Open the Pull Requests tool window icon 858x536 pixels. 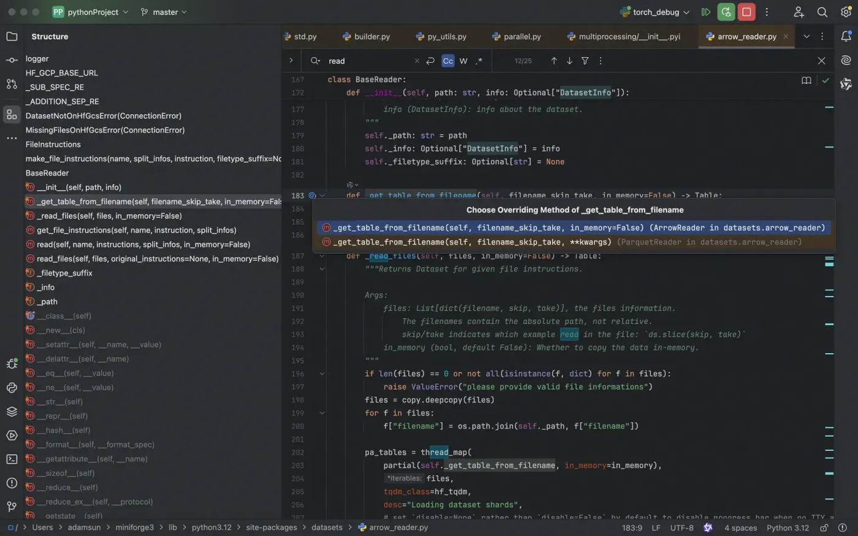(x=12, y=84)
